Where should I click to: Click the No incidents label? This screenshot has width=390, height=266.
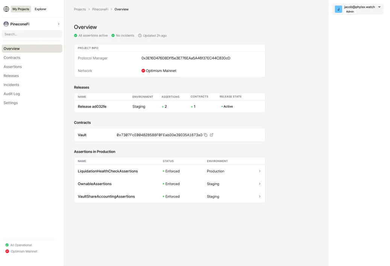click(125, 36)
